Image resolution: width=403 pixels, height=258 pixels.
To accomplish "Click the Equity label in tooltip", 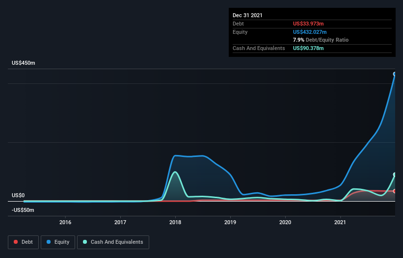I will (x=240, y=32).
